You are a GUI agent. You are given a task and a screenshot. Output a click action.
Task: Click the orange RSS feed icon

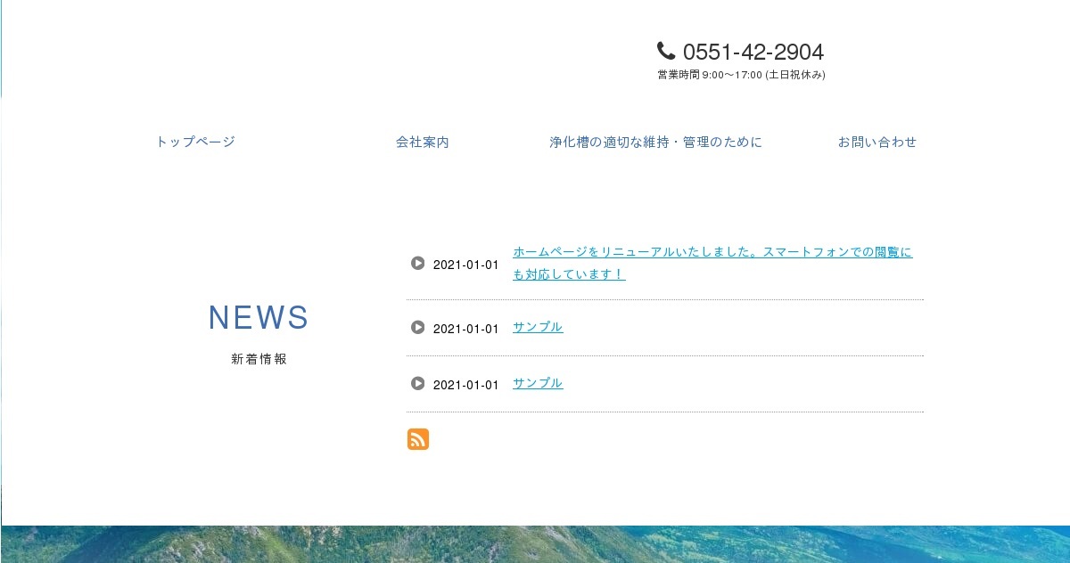(418, 439)
